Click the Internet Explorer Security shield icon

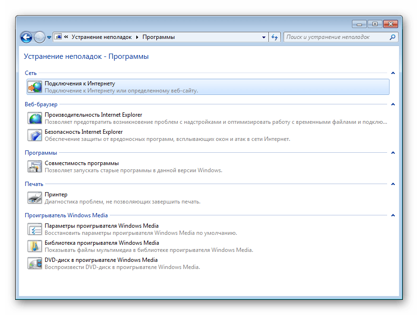(x=35, y=135)
